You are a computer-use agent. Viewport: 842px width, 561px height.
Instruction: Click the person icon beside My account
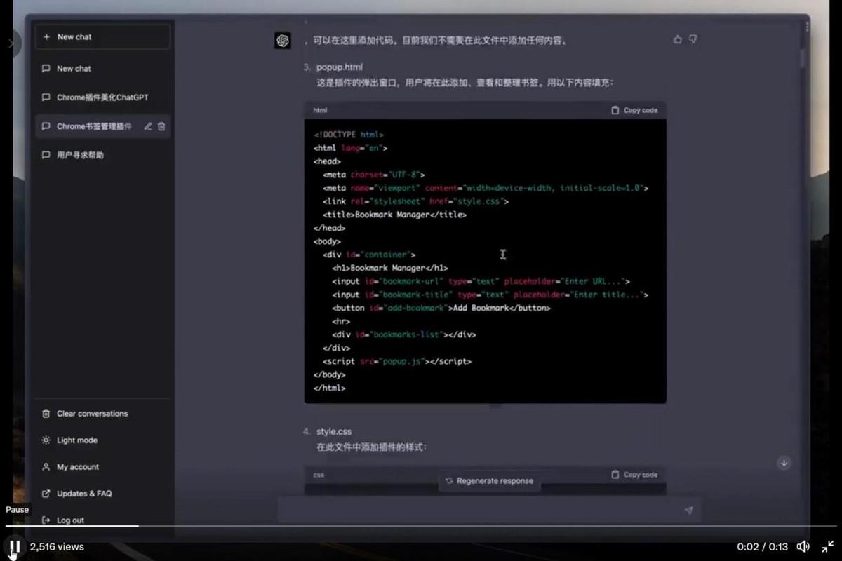point(46,467)
